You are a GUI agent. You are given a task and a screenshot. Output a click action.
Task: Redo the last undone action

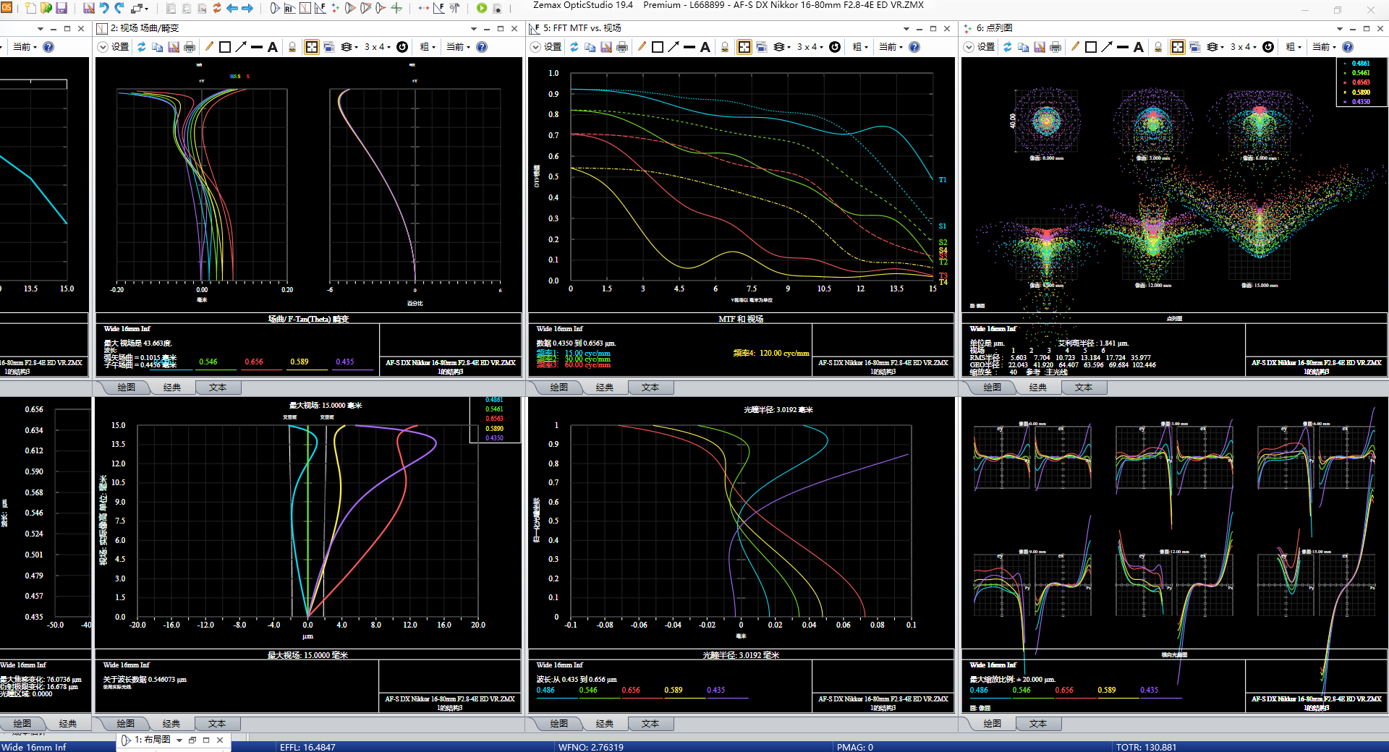point(119,8)
